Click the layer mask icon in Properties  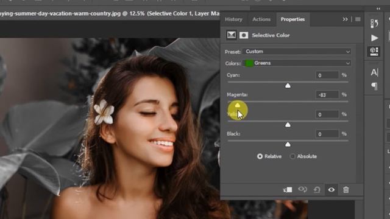coord(244,35)
